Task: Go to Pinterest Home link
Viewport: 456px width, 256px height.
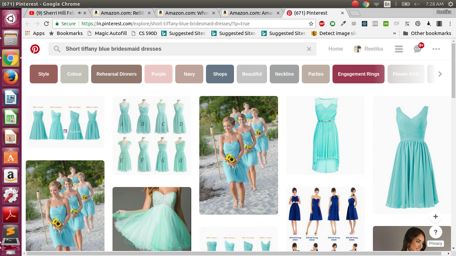Action: click(335, 49)
